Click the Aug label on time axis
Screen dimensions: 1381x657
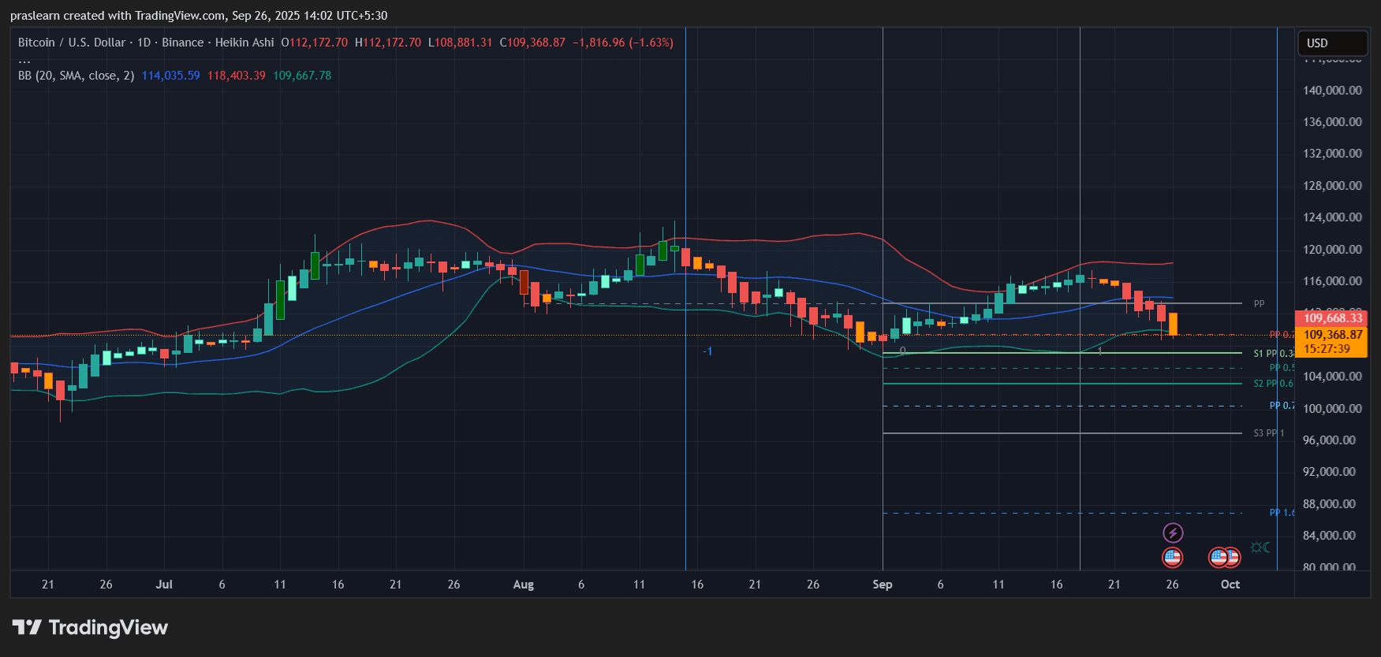[x=523, y=585]
